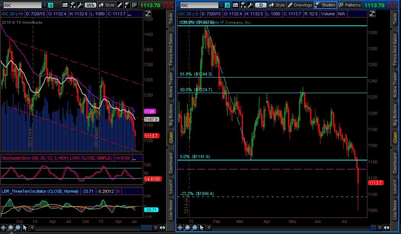The image size is (401, 234).
Task: Zoom out on the left weekly chart
Action: [18, 228]
